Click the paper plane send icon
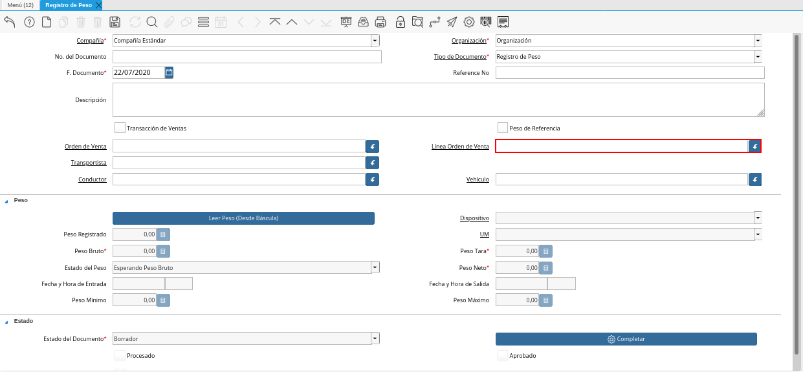The height and width of the screenshot is (372, 803). point(452,22)
